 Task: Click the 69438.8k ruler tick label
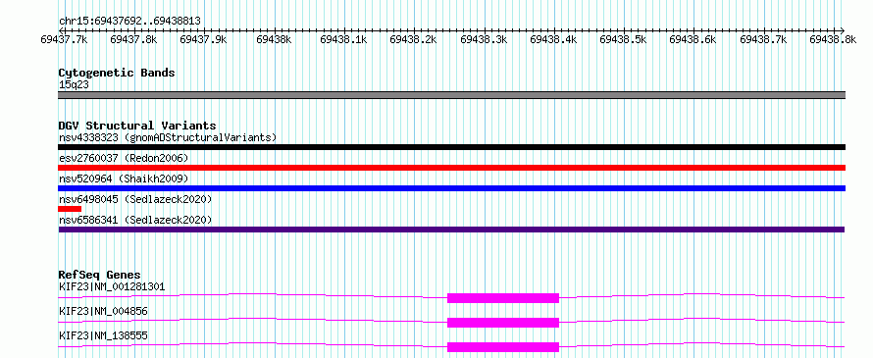(x=833, y=39)
